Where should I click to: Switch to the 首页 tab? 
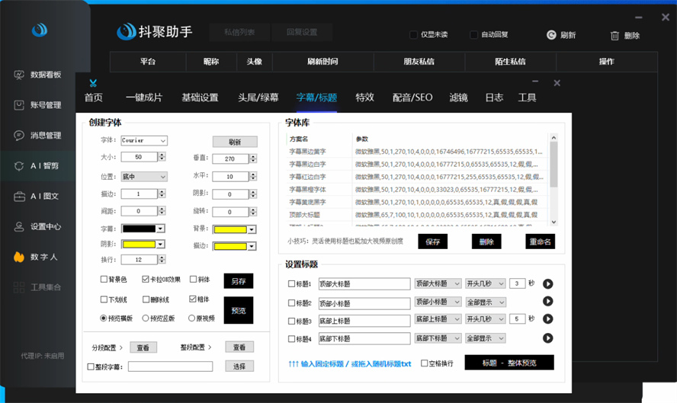click(94, 98)
